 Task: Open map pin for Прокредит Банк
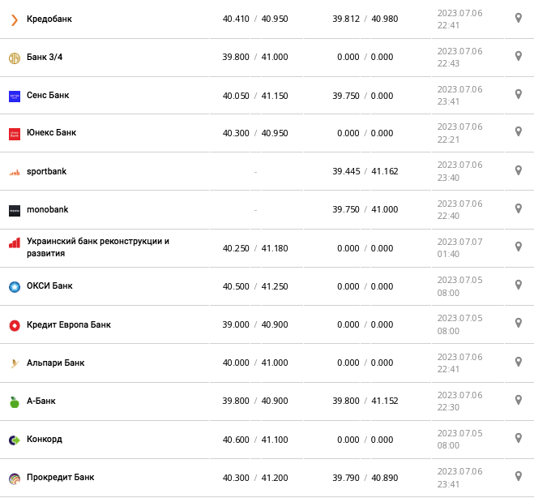tap(519, 476)
